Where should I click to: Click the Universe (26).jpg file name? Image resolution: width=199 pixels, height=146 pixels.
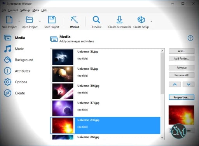[x=88, y=137]
